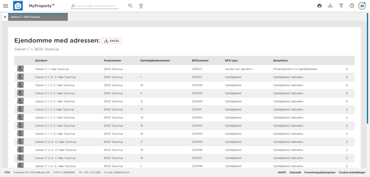Close the Saksen C 1 tab
The width and height of the screenshot is (370, 177).
pos(5,17)
